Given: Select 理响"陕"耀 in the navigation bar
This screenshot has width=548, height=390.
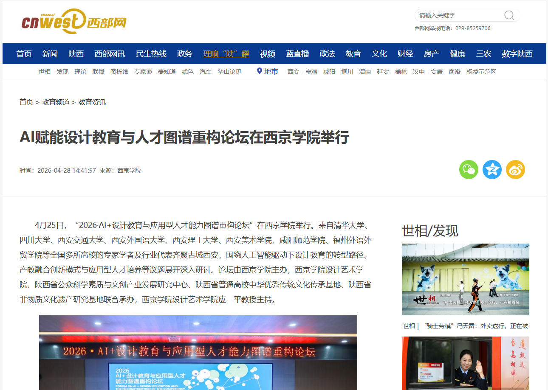Looking at the screenshot, I should point(226,53).
